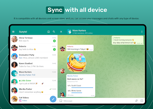Open the Little Sister secret chat

[34, 82]
